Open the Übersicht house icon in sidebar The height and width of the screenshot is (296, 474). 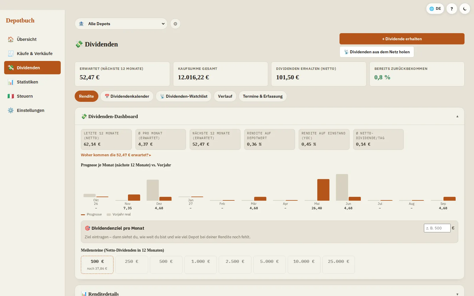click(x=11, y=39)
